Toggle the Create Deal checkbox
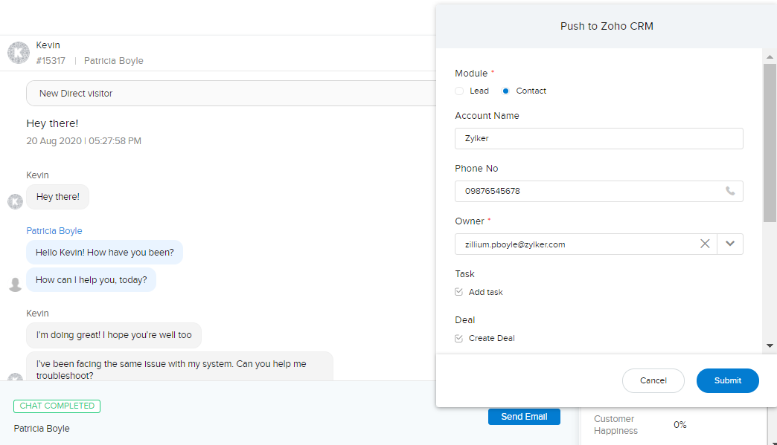The width and height of the screenshot is (777, 445). (x=459, y=338)
